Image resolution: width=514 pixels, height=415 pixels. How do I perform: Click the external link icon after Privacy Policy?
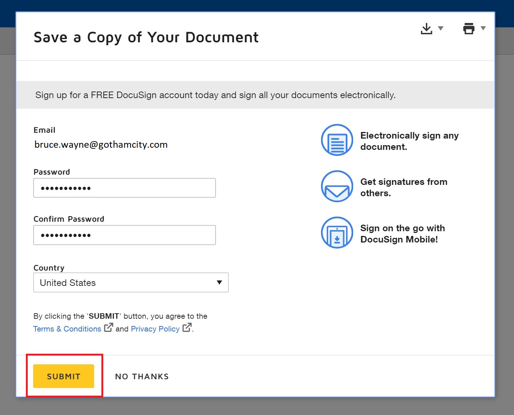coord(187,327)
